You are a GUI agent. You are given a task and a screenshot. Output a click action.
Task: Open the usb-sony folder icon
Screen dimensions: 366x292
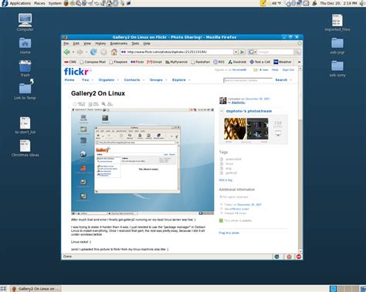[x=337, y=69]
